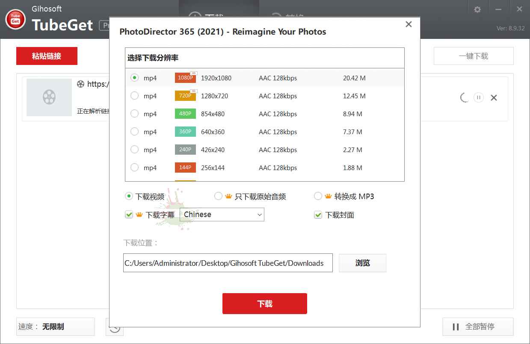Open the download scheduler clock icon
The height and width of the screenshot is (344, 530).
click(114, 326)
